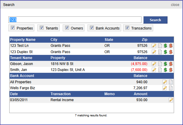Toggle the Tenants filter checkbox
The width and height of the screenshot is (183, 125).
coord(42,28)
